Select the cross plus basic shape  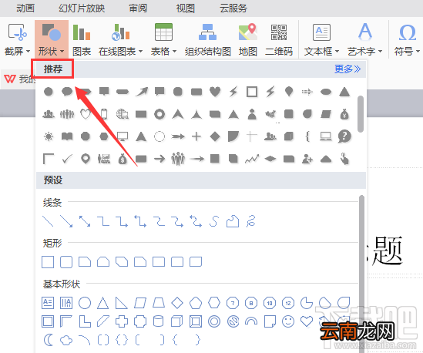click(x=122, y=321)
